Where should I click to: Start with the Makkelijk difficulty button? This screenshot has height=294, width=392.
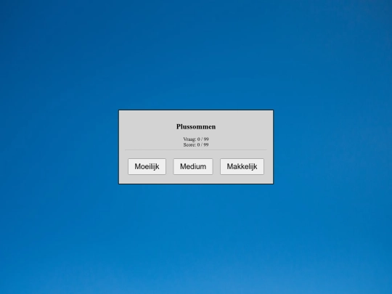click(242, 166)
